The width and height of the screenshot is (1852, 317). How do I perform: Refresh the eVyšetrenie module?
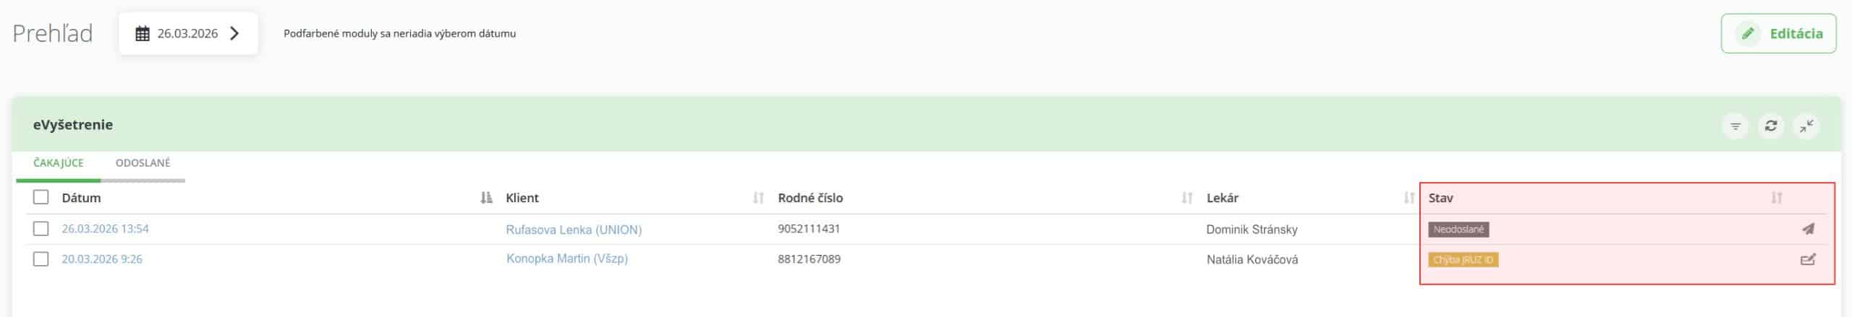pyautogui.click(x=1770, y=126)
